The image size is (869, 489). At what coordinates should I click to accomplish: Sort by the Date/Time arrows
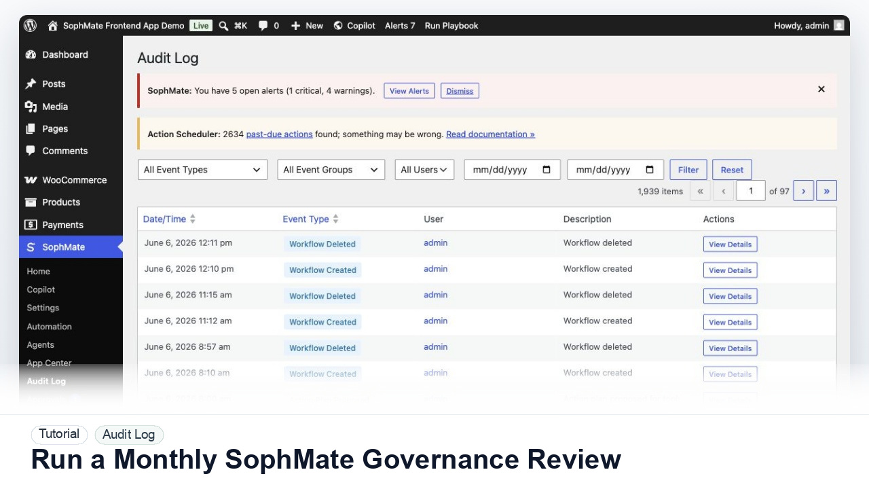pyautogui.click(x=193, y=219)
